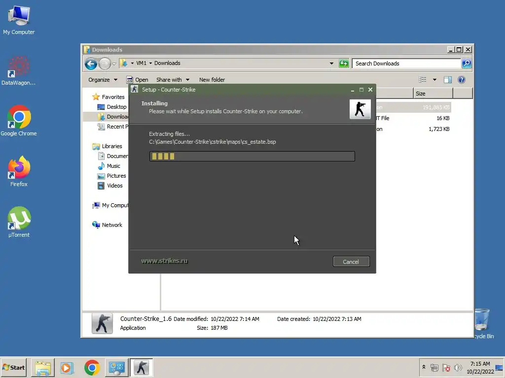Change the view using views icon
505x378 pixels.
(422, 79)
